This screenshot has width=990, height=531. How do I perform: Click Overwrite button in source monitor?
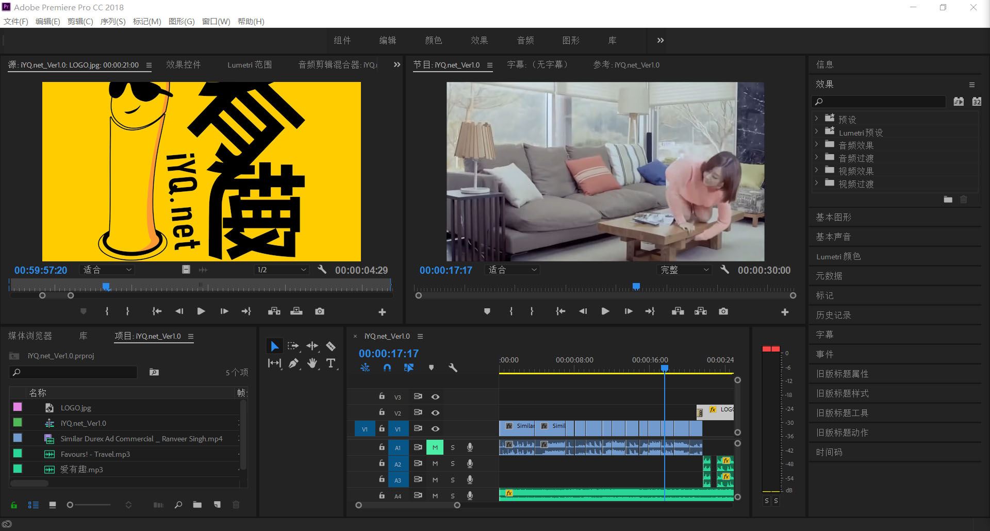point(296,311)
